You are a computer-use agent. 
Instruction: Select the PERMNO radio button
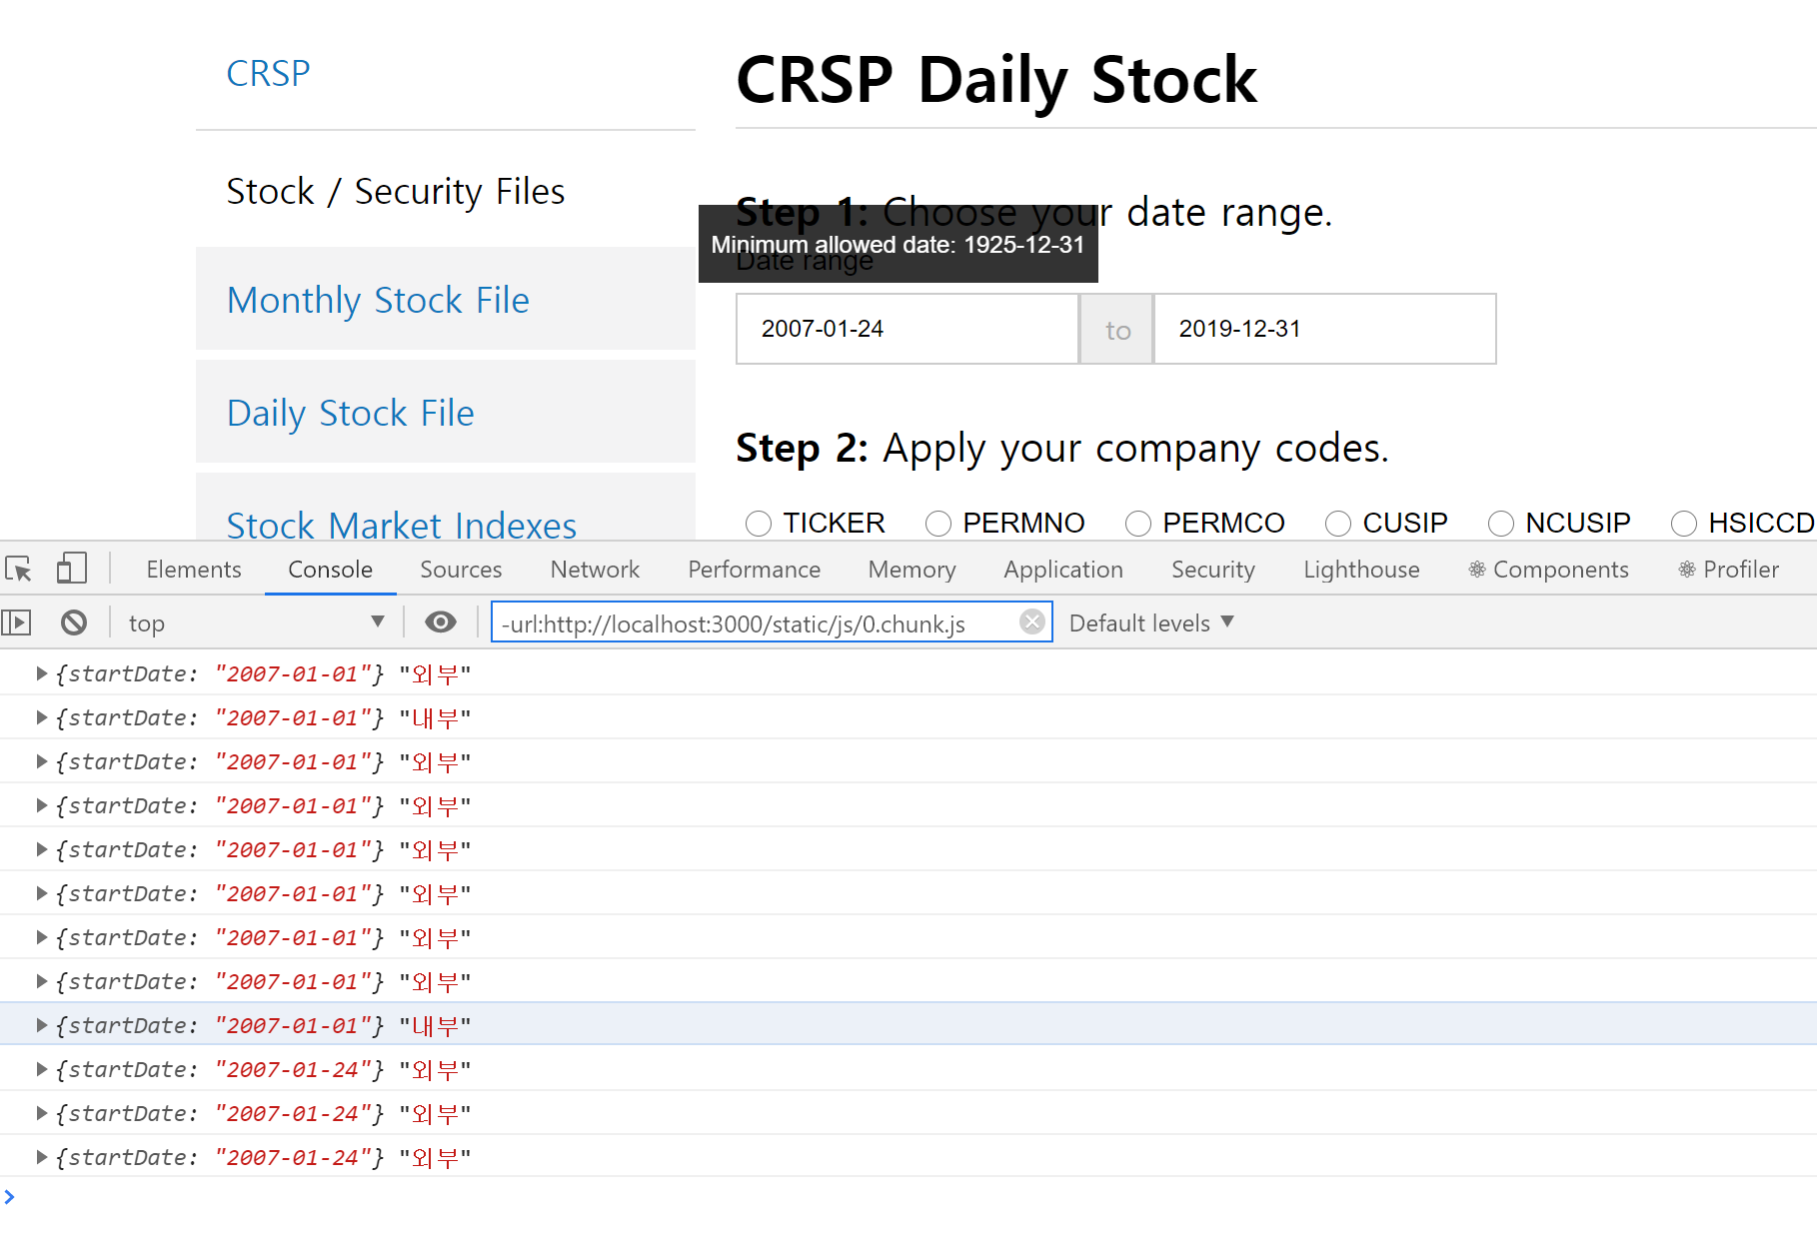tap(938, 524)
